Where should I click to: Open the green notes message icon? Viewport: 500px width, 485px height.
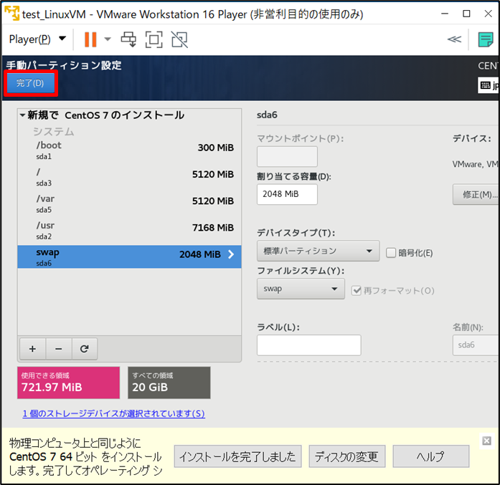click(x=486, y=39)
